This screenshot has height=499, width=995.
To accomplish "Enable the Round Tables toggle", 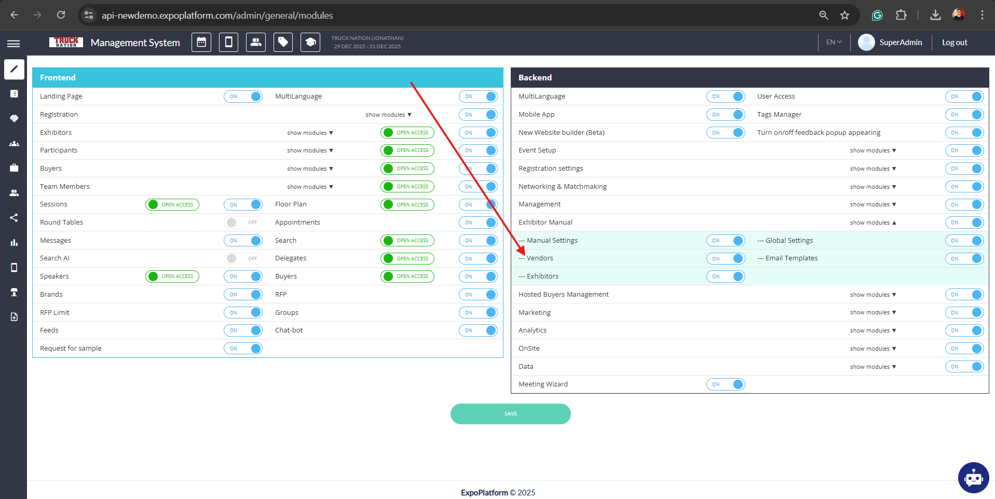I will (x=243, y=223).
